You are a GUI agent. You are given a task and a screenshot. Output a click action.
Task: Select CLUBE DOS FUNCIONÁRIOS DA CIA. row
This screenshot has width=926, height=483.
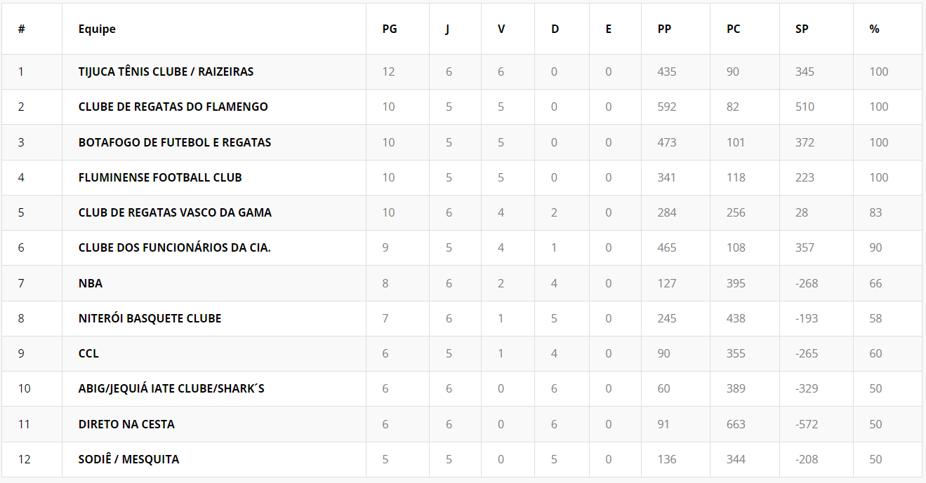[x=174, y=247]
